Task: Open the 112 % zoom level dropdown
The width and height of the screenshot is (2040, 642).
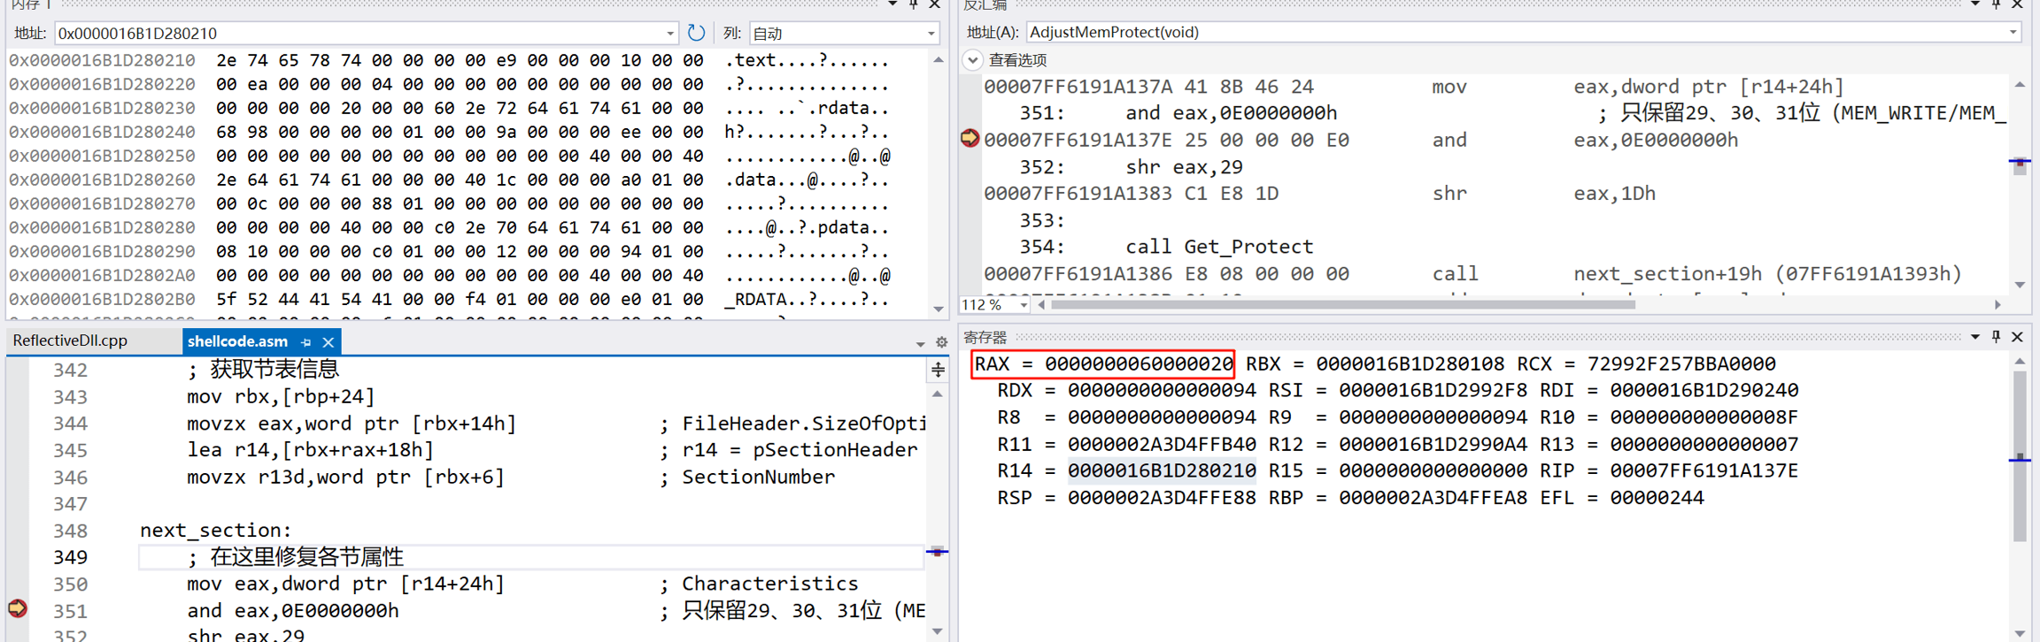Action: pyautogui.click(x=1024, y=305)
